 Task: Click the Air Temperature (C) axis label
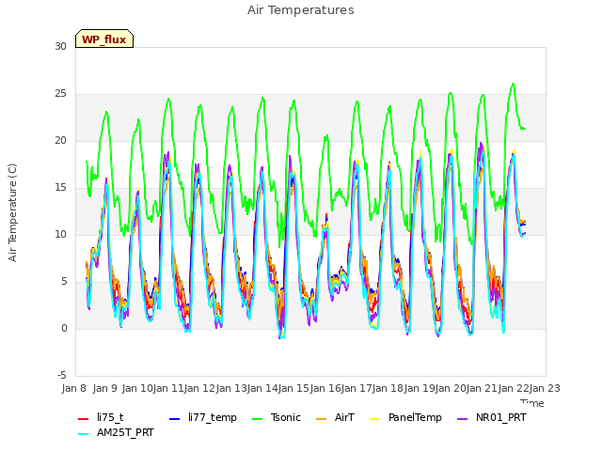click(x=12, y=213)
